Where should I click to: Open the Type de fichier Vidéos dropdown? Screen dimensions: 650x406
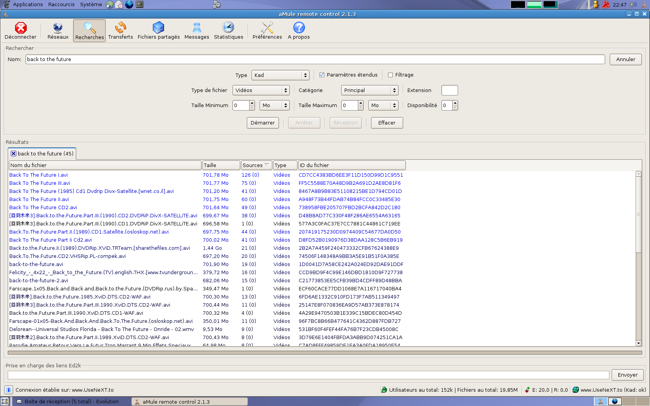261,90
